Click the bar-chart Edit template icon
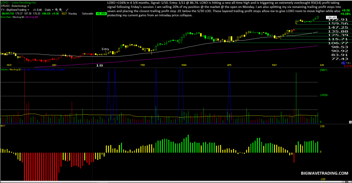352x183 pixels. (x=35, y=10)
